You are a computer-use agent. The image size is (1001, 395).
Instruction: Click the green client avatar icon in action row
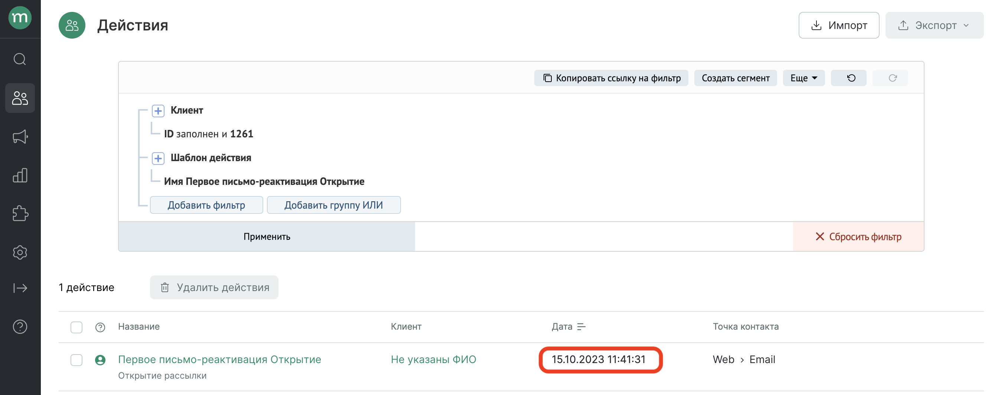(x=100, y=360)
